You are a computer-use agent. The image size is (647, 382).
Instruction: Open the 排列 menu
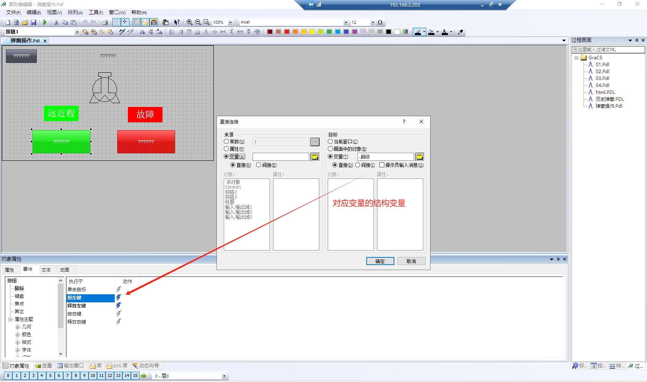[75, 12]
